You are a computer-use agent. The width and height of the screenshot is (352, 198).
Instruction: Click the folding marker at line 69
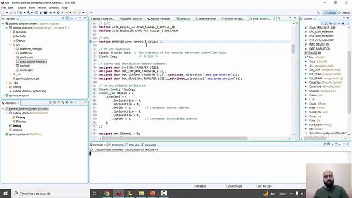pyautogui.click(x=90, y=42)
